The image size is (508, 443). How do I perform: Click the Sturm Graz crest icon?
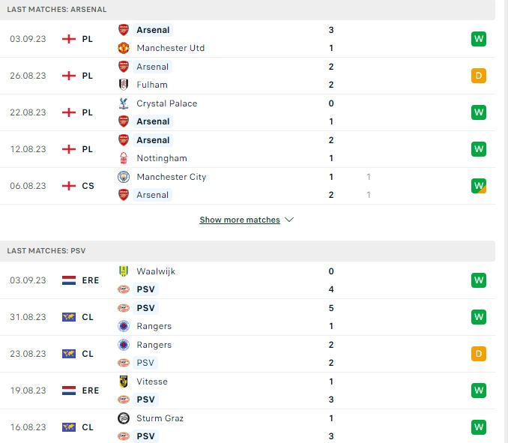click(x=124, y=418)
